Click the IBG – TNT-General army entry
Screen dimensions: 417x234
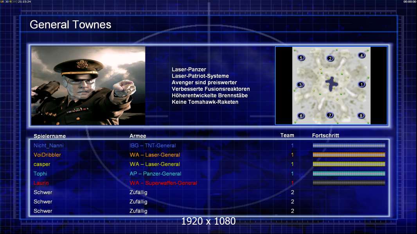point(153,145)
